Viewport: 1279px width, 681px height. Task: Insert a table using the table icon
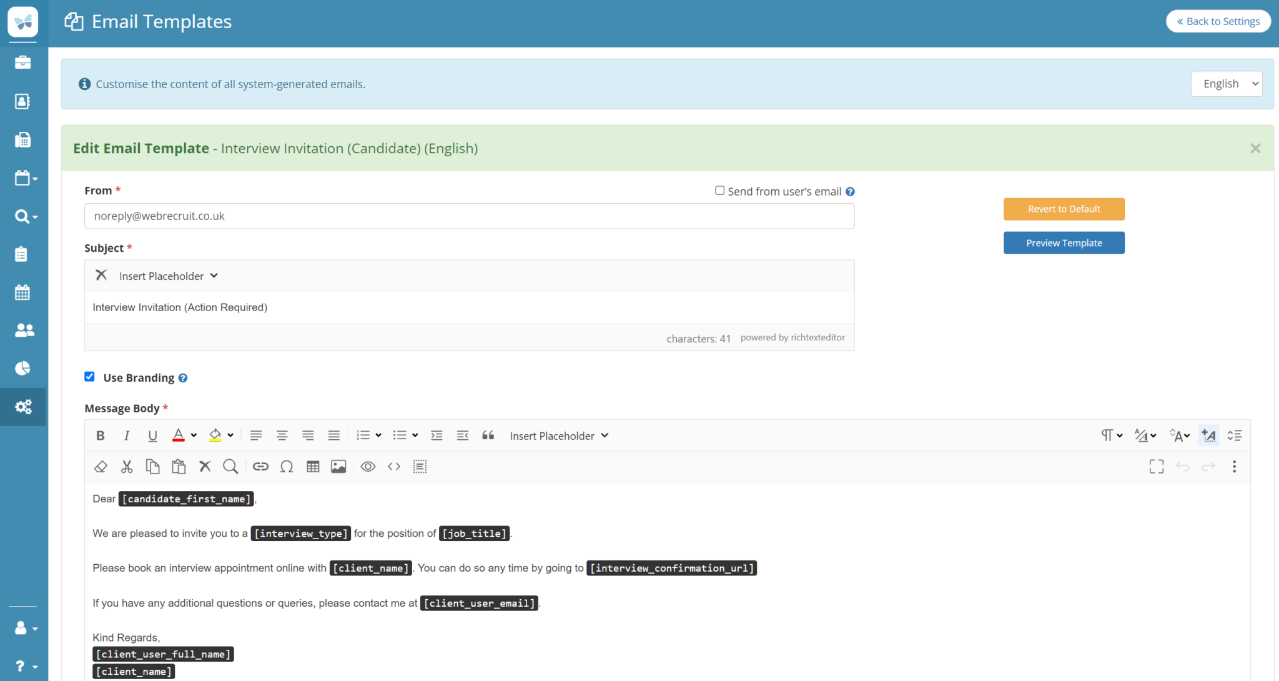[313, 467]
